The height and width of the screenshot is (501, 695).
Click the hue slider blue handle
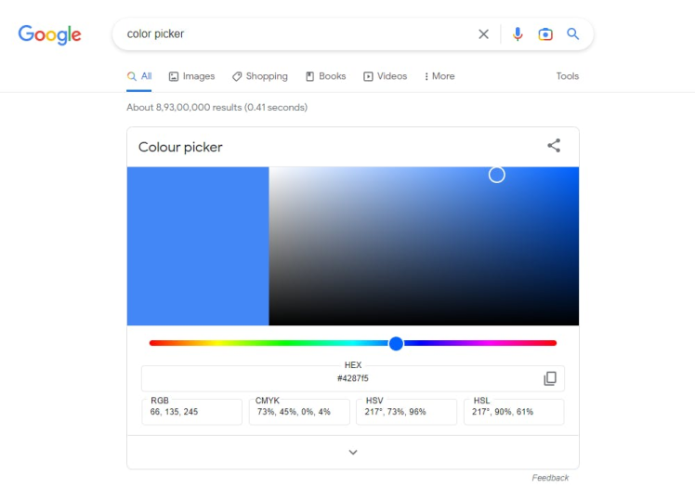click(x=396, y=343)
